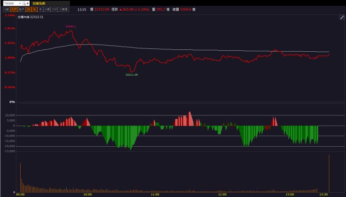Switch to the K線 chart view
Image resolution: width=346 pixels, height=197 pixels.
point(7,9)
